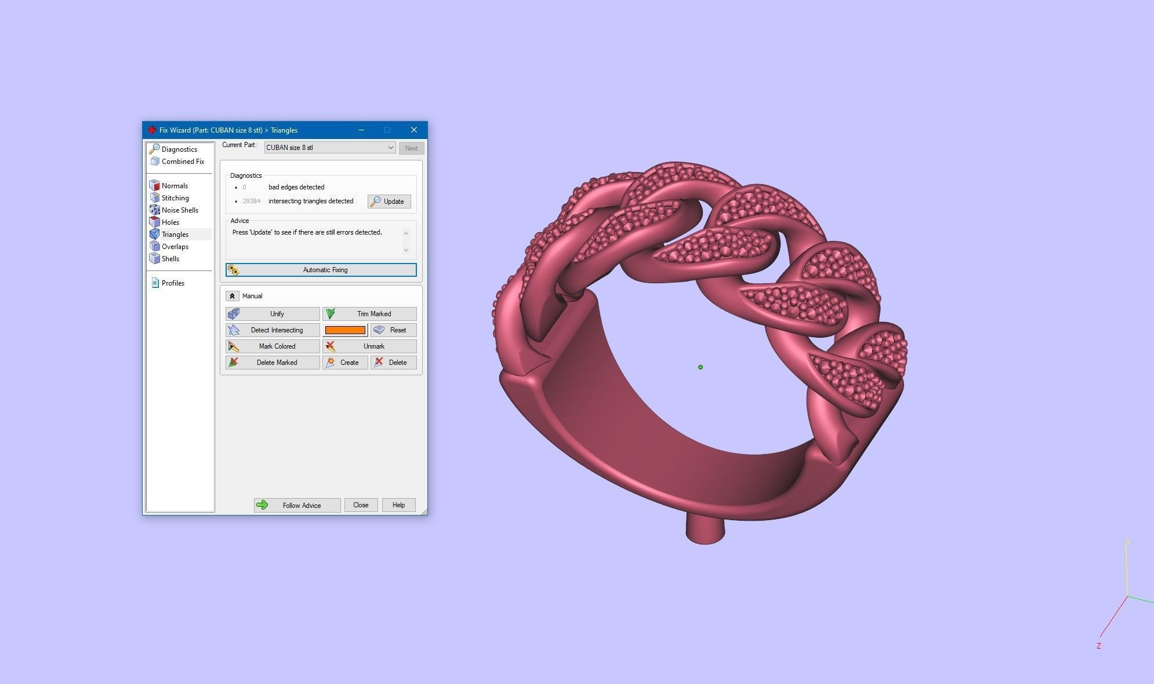1154x684 pixels.
Task: Click the Overlaps cube icon
Action: [x=154, y=247]
